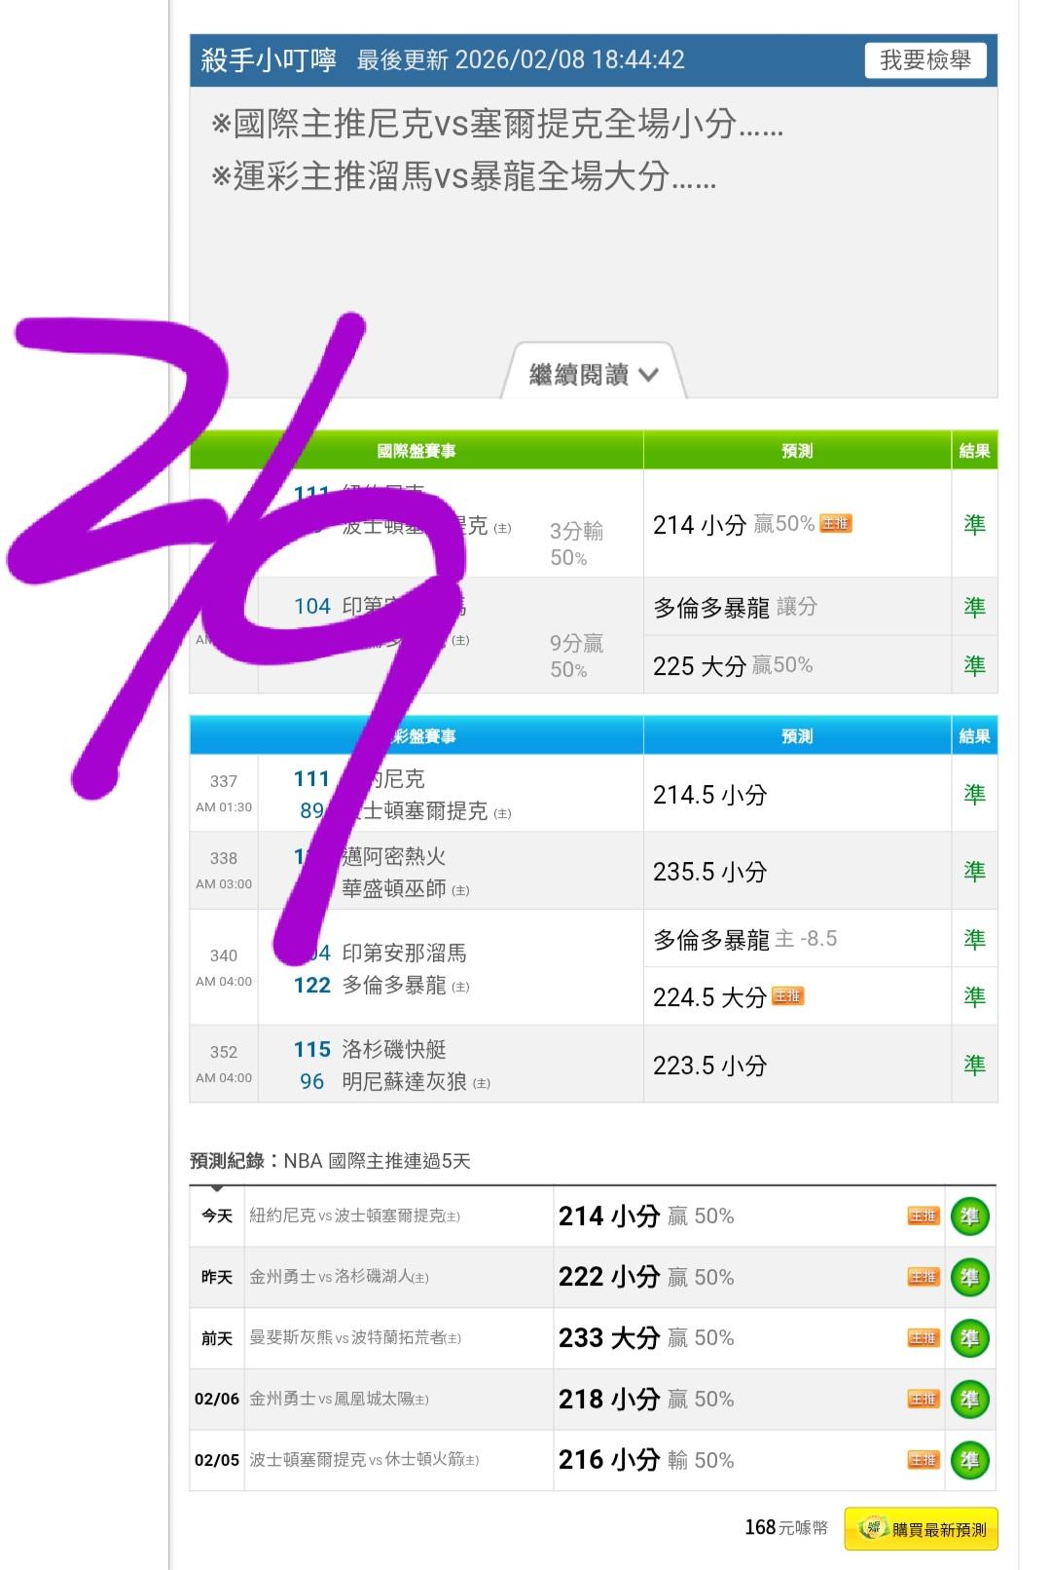Image resolution: width=1051 pixels, height=1570 pixels.
Task: Open the 曼斐斯灰熊 vs 波特蘭拓荒者 record entry
Action: tap(355, 1338)
